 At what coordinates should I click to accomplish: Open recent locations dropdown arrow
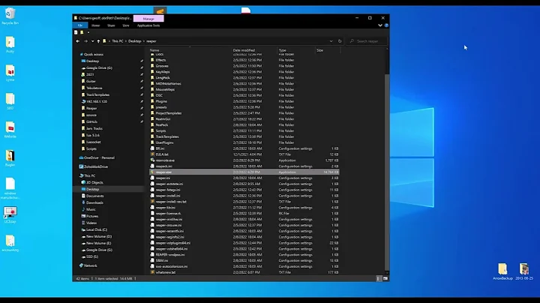pyautogui.click(x=92, y=41)
